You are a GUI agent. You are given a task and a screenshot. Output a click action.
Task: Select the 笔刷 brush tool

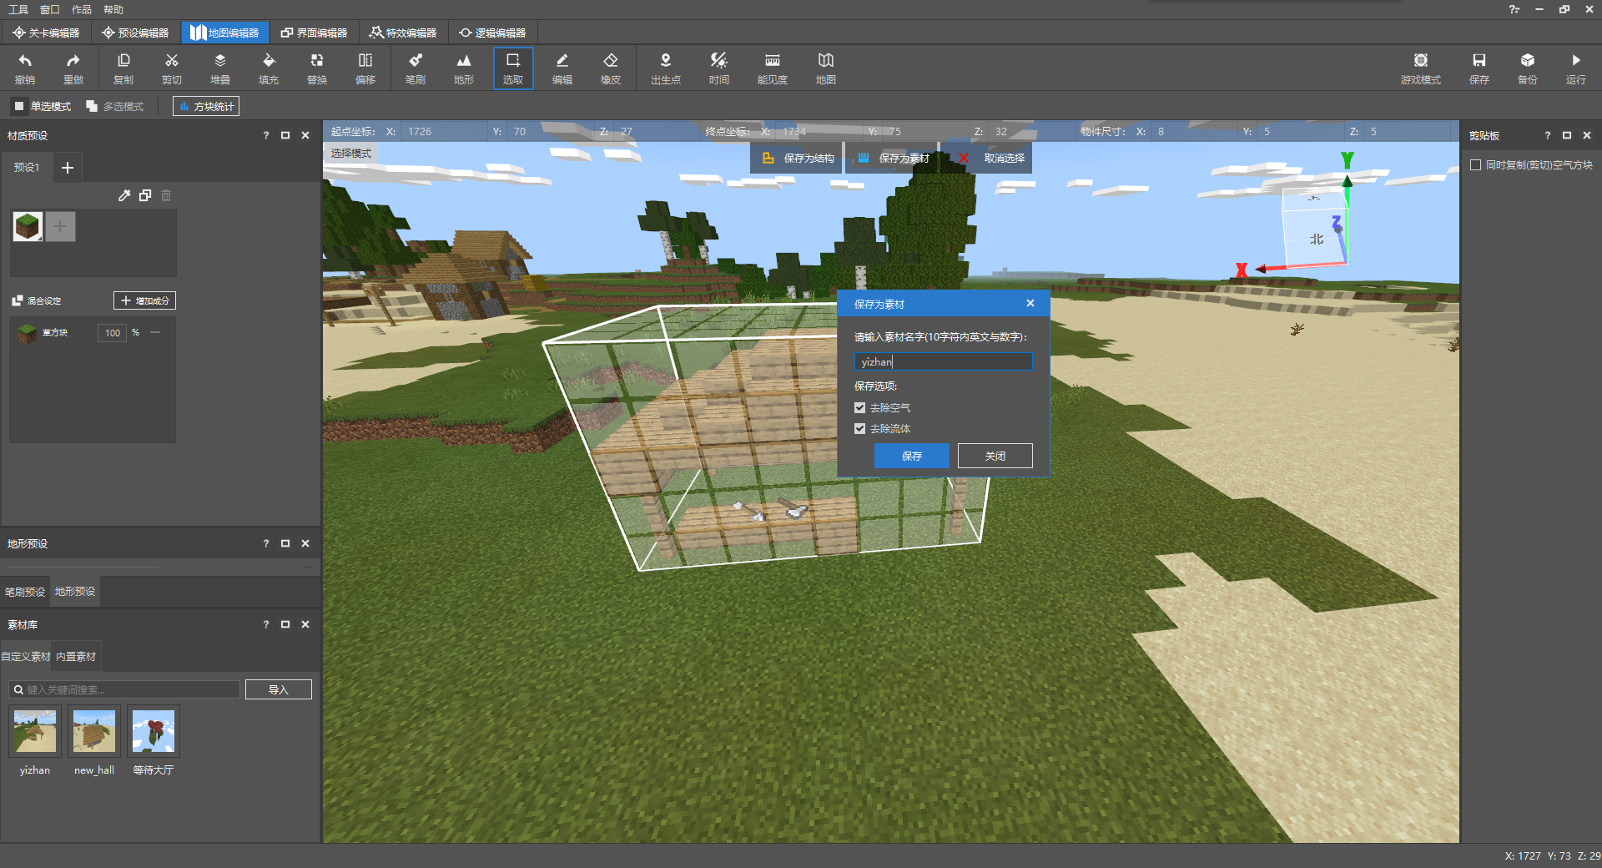click(415, 68)
